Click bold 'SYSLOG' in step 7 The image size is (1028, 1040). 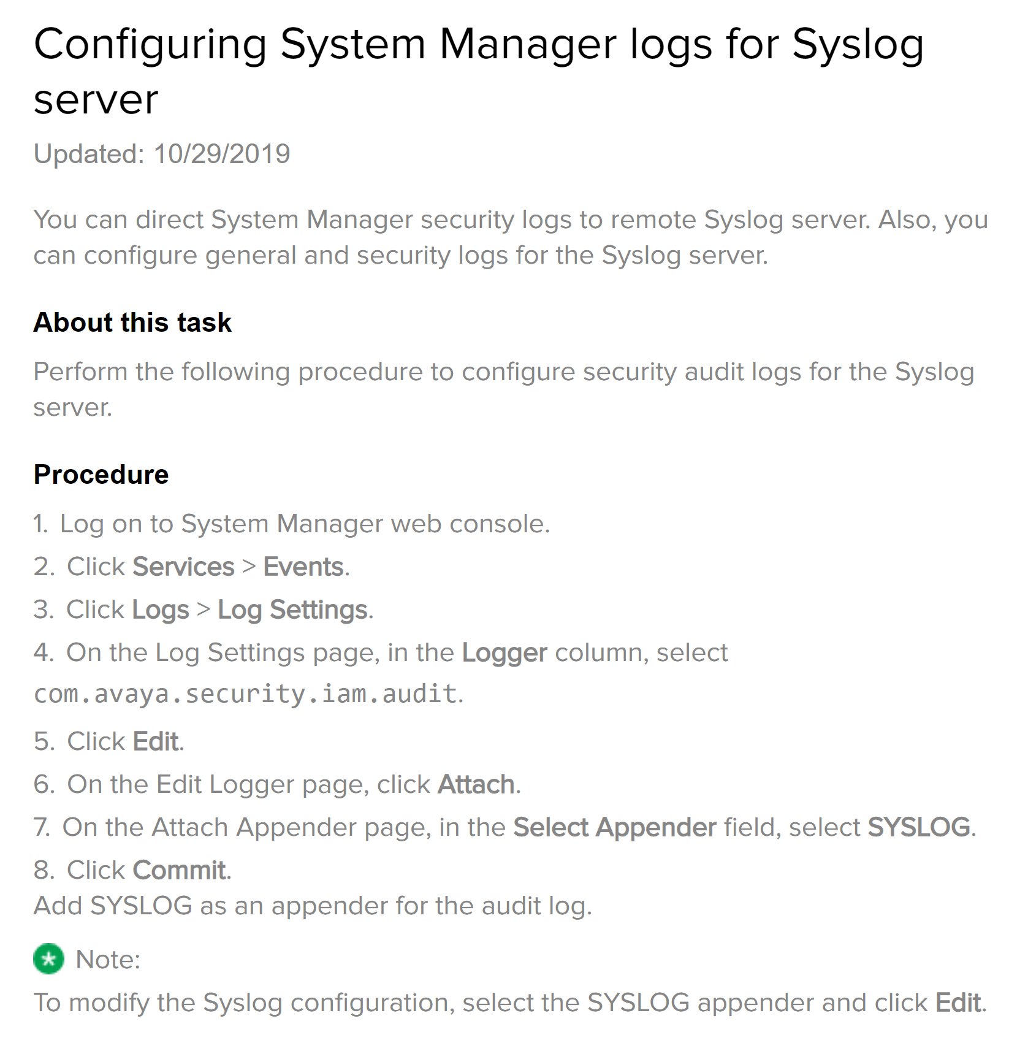click(919, 827)
